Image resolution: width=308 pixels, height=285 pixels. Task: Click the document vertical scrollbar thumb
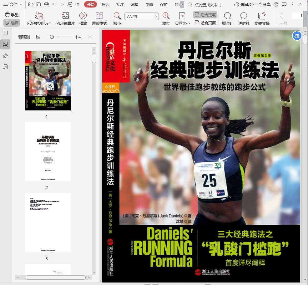tap(305, 39)
